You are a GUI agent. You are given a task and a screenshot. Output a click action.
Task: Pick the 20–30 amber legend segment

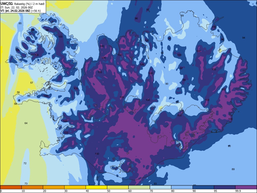tap(54, 187)
